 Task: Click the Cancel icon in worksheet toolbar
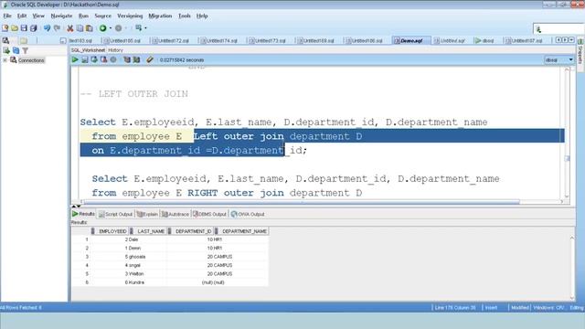[x=113, y=59]
